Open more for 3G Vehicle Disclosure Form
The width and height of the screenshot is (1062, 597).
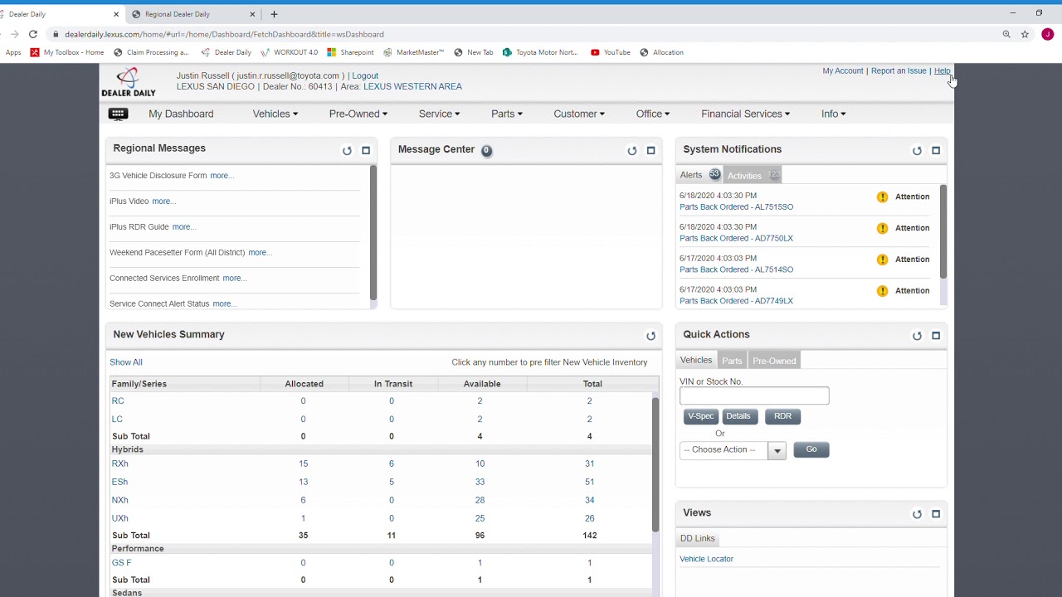click(222, 176)
